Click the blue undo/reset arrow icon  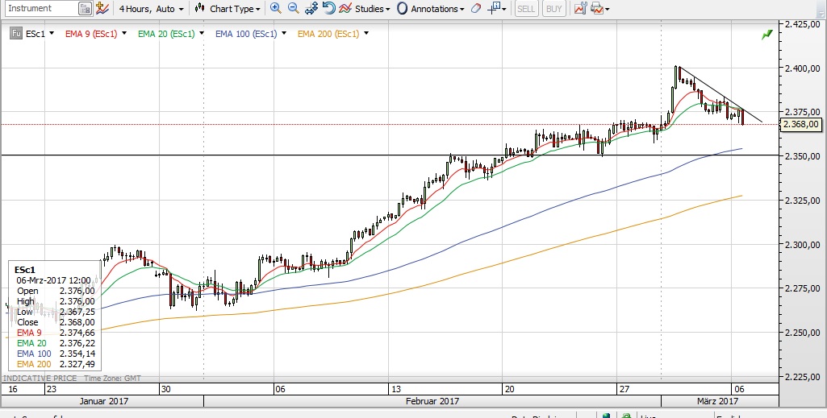tap(328, 8)
